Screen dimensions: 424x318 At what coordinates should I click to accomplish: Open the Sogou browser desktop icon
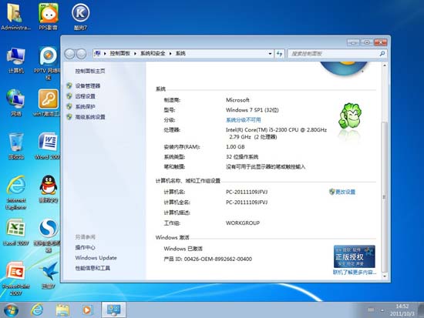pyautogui.click(x=48, y=236)
